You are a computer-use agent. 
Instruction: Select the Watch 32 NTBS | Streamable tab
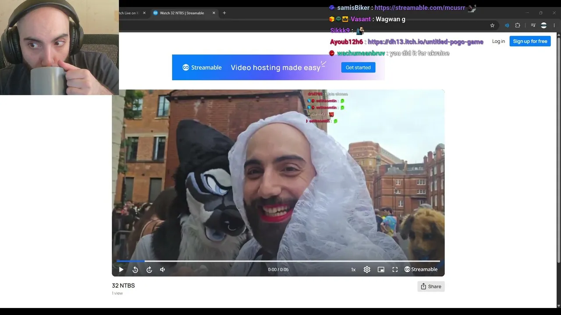tap(181, 13)
